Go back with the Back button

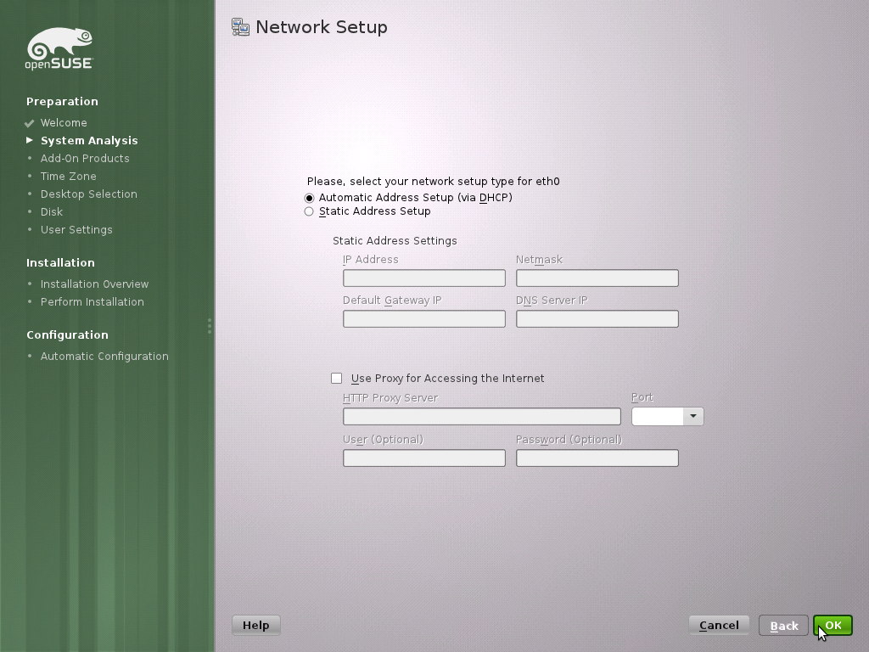(x=783, y=626)
